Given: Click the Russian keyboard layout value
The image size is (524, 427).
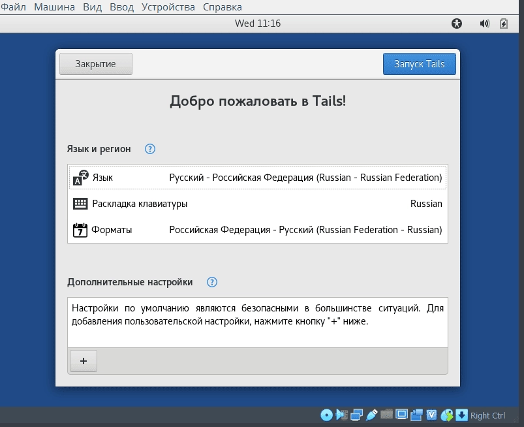Looking at the screenshot, I should pyautogui.click(x=426, y=204).
